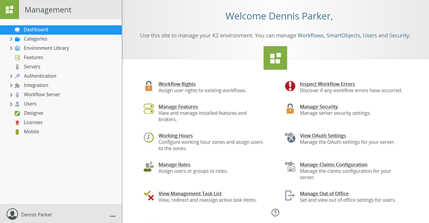Select Designer in the navigation tree

[33, 113]
